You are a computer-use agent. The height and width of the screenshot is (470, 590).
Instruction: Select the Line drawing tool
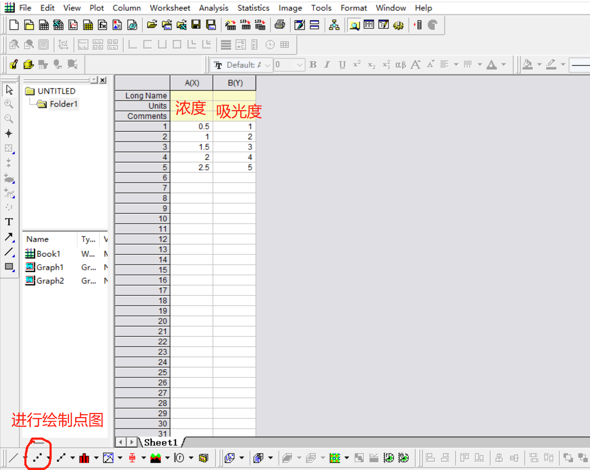click(9, 252)
